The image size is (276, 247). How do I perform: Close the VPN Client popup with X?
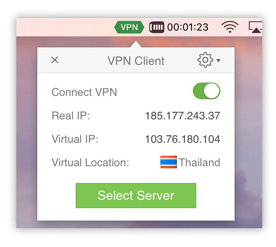point(55,60)
